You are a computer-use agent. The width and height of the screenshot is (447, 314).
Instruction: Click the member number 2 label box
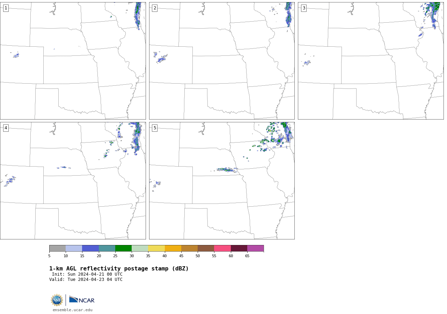[x=155, y=8]
